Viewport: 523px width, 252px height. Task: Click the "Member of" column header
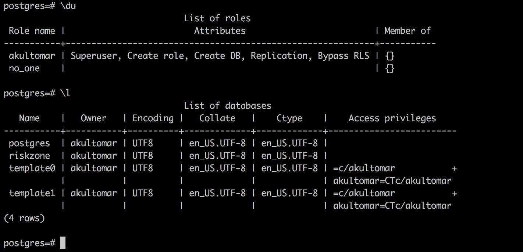point(407,31)
